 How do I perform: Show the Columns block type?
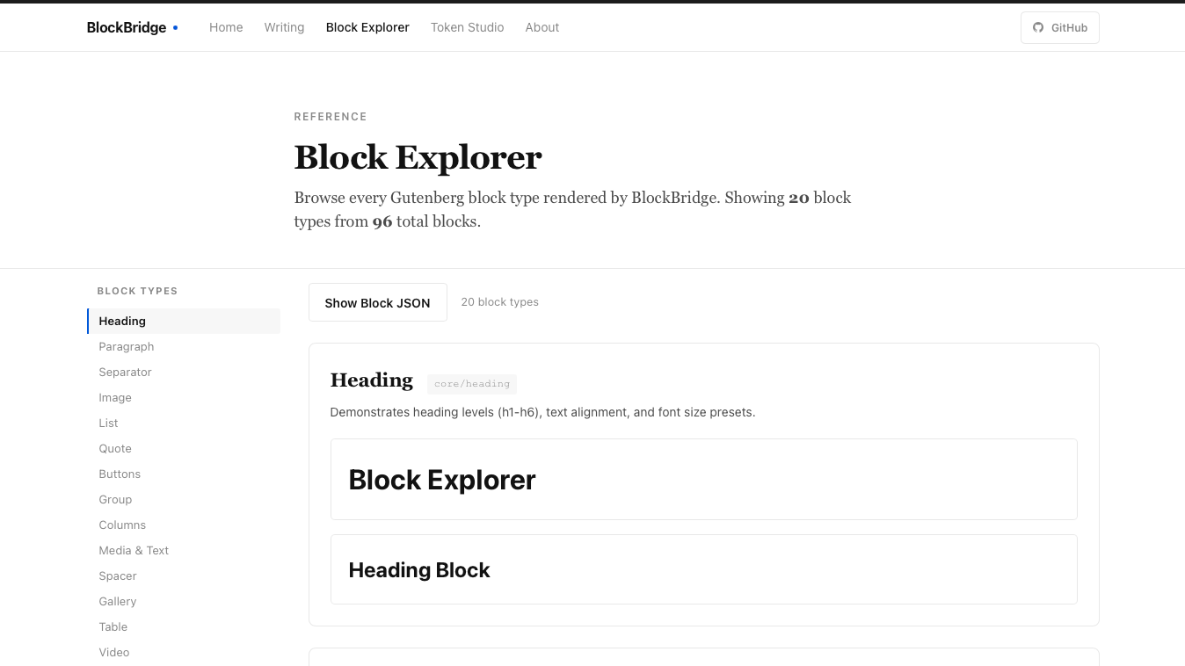[122, 525]
